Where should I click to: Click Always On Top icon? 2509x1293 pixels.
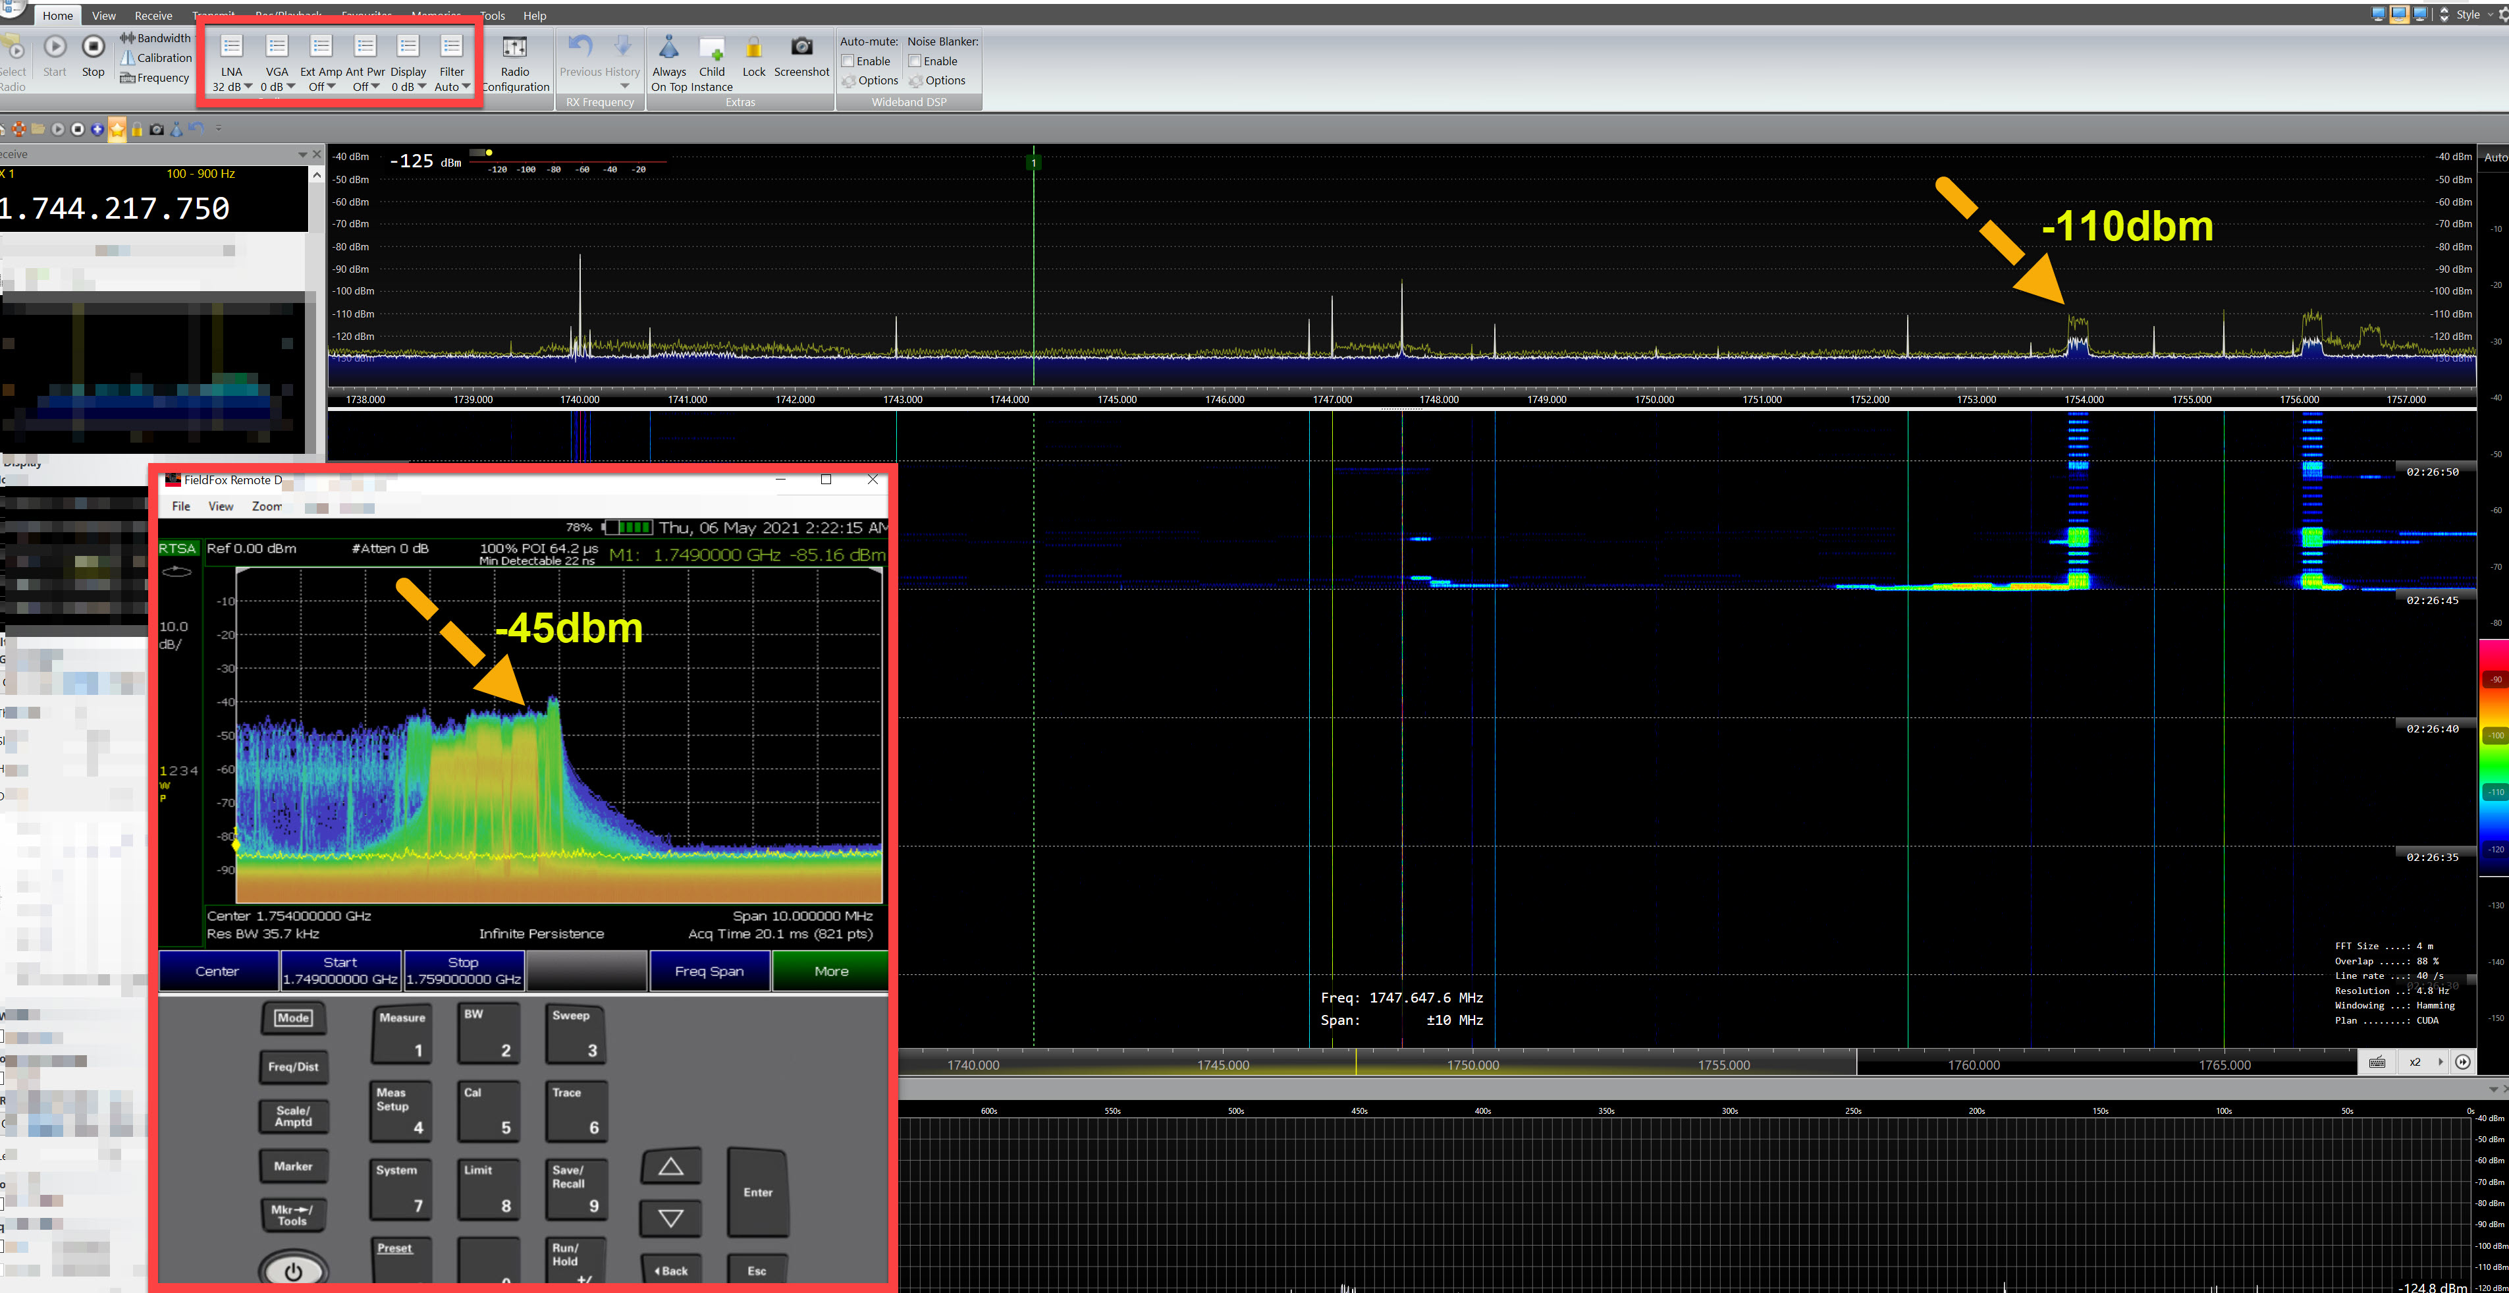point(668,47)
